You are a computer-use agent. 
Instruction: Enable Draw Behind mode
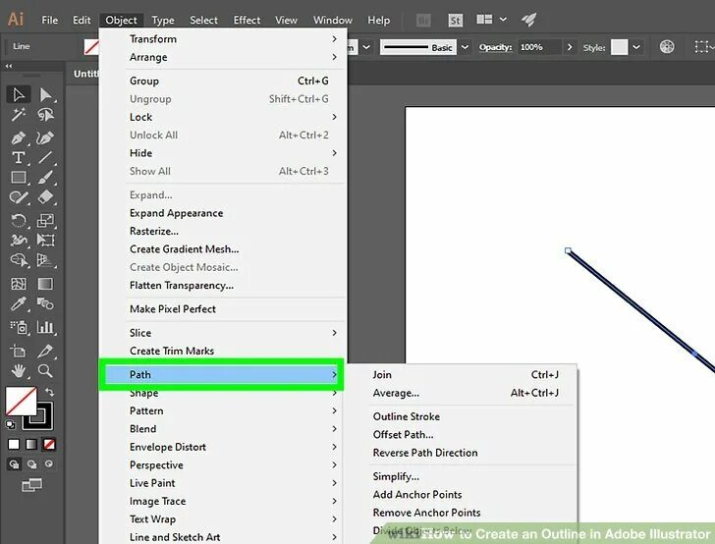point(31,464)
